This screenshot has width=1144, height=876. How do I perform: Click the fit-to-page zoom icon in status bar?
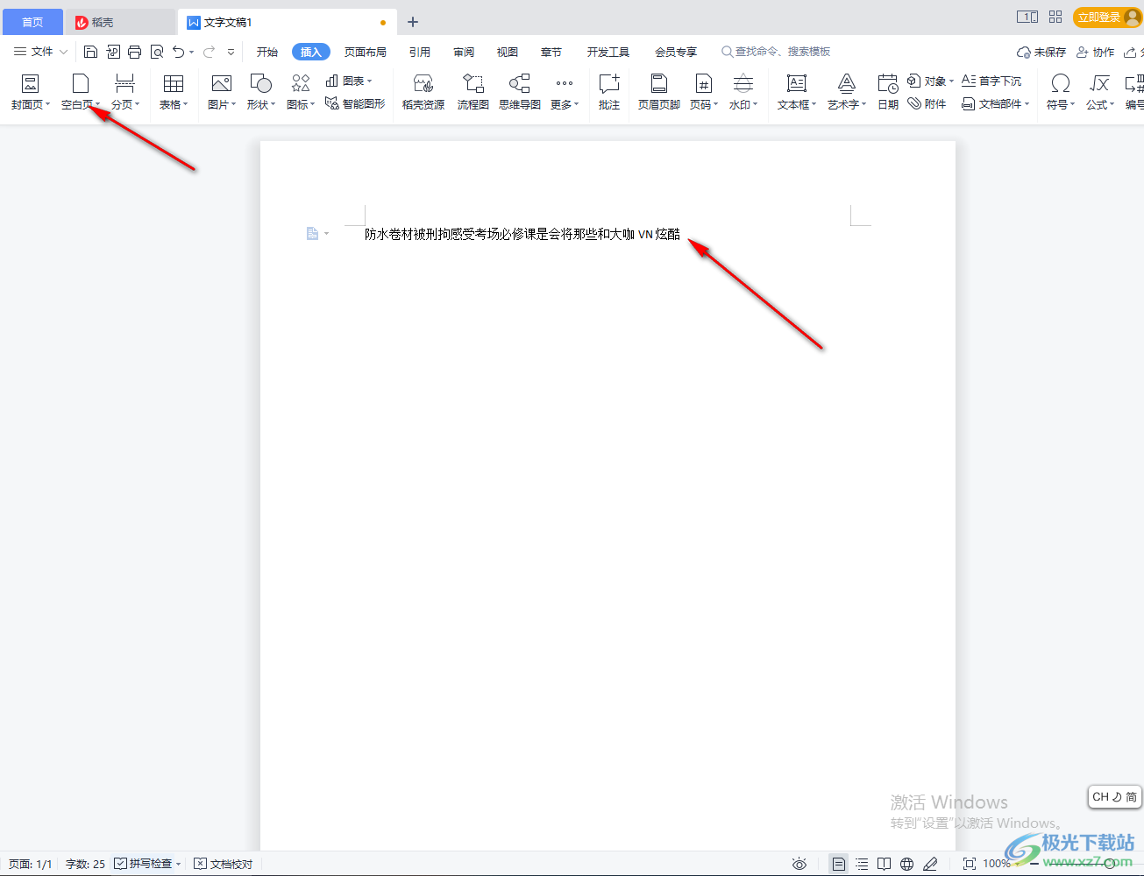pos(969,864)
